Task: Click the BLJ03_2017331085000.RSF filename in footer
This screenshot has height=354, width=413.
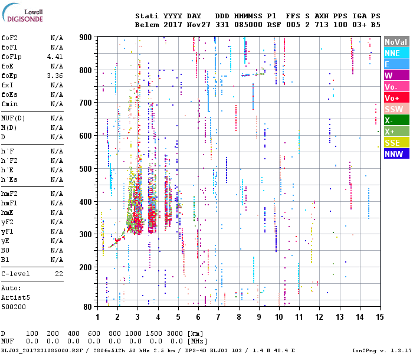Action: 42,350
